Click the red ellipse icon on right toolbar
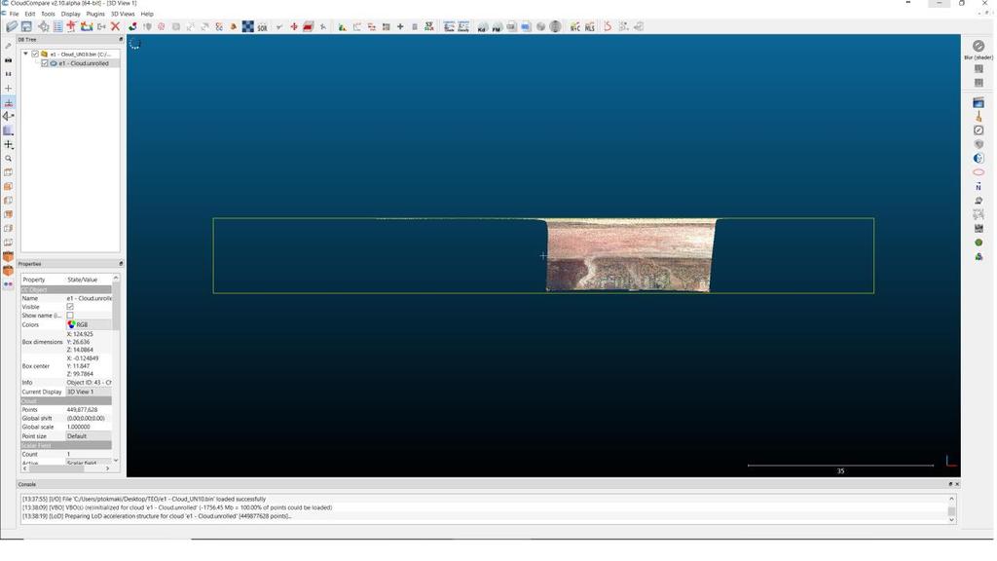 point(979,171)
